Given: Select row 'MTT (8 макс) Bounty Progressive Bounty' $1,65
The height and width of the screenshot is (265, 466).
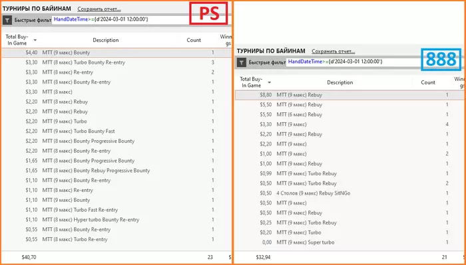Looking at the screenshot, I should 116,161.
